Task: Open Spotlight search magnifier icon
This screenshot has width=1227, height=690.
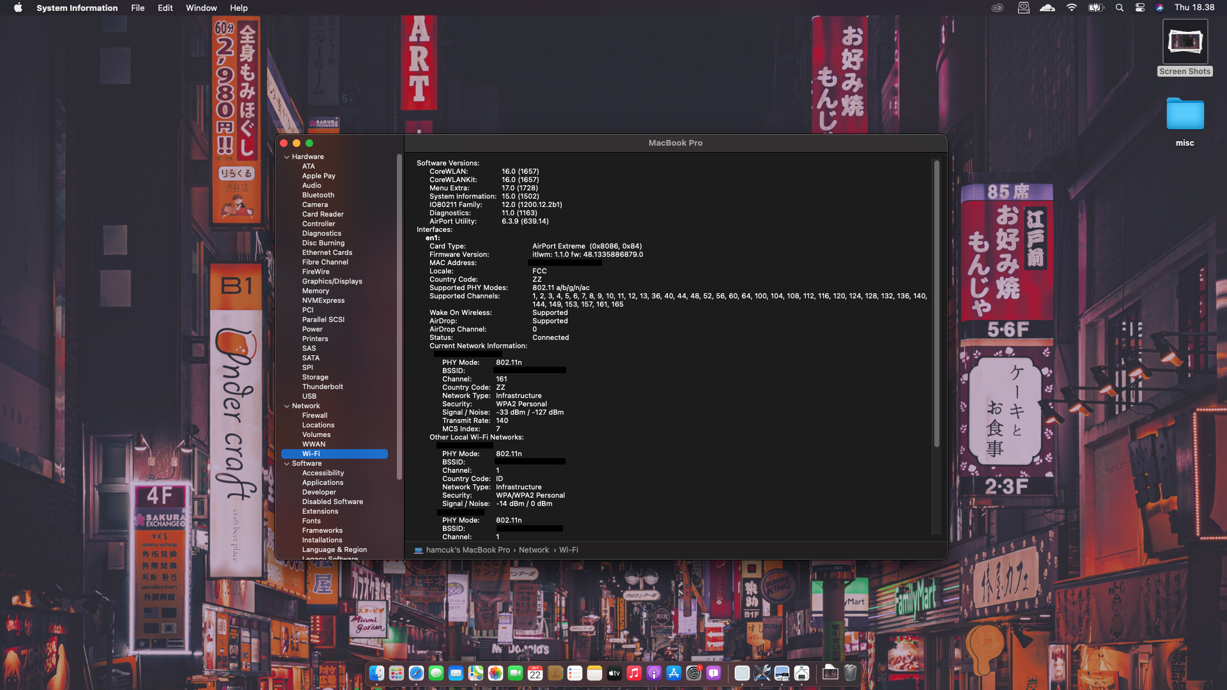Action: (1119, 8)
